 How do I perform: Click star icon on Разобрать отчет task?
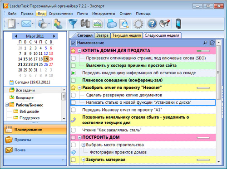tap(73, 87)
